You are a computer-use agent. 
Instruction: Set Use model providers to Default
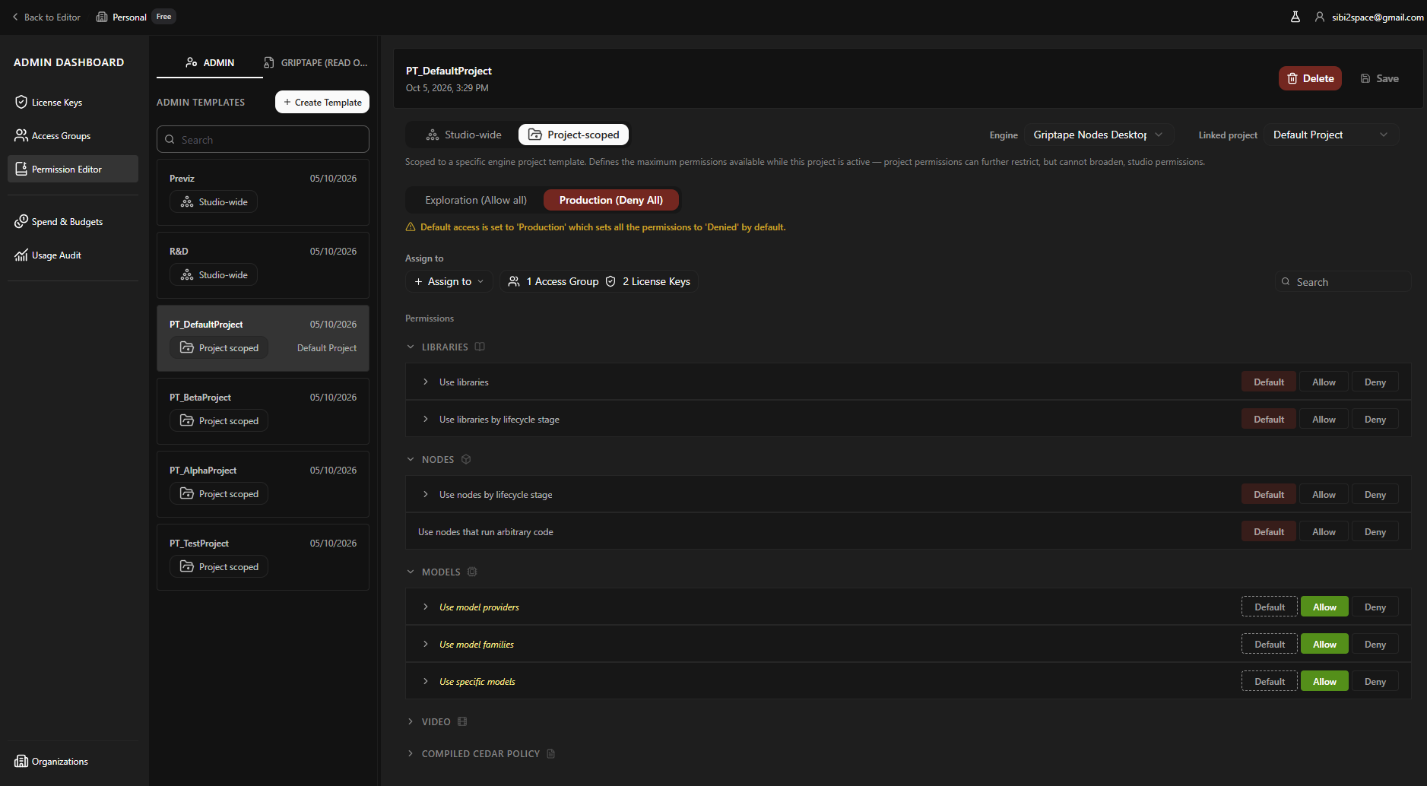(1270, 607)
